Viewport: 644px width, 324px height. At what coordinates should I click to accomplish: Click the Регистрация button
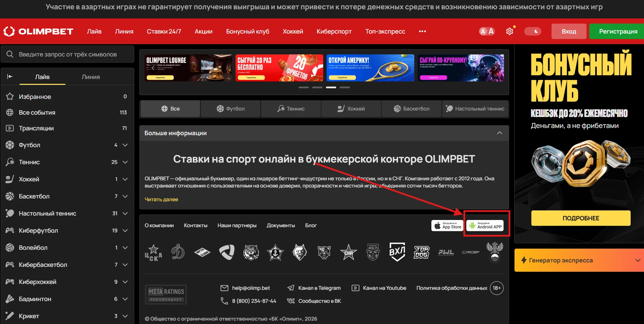617,31
